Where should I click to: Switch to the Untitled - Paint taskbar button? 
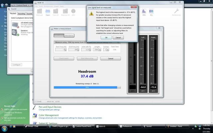(177, 126)
